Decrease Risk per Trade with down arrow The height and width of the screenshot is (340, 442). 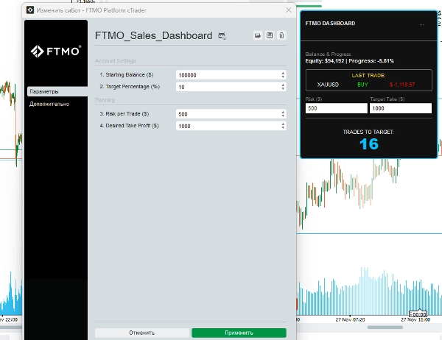tap(283, 116)
